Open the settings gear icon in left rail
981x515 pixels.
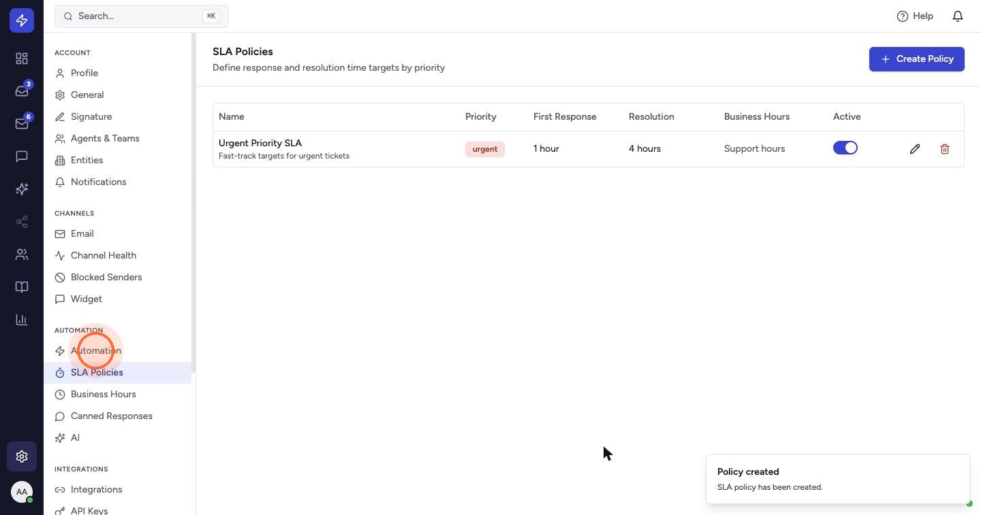[x=22, y=456]
